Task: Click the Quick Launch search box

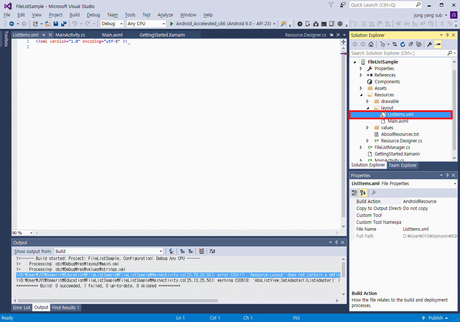Action: pyautogui.click(x=385, y=5)
